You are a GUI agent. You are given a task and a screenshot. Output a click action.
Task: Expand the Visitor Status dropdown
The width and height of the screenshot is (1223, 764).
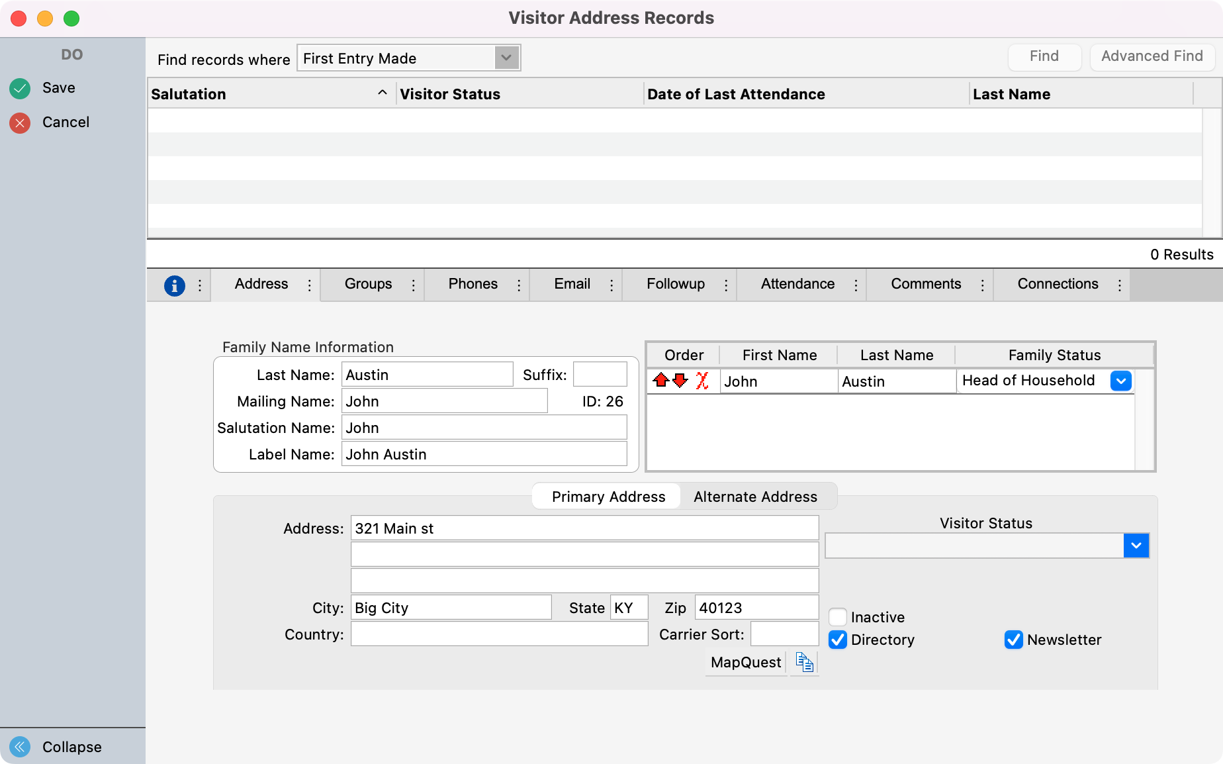click(x=1136, y=546)
